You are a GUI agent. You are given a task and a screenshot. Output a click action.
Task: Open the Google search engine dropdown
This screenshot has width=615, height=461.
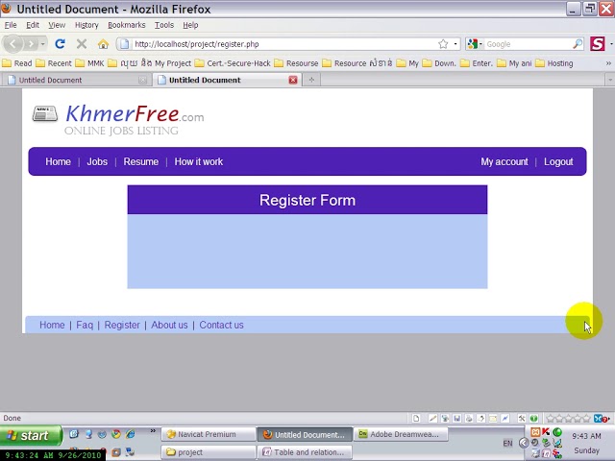tap(480, 44)
